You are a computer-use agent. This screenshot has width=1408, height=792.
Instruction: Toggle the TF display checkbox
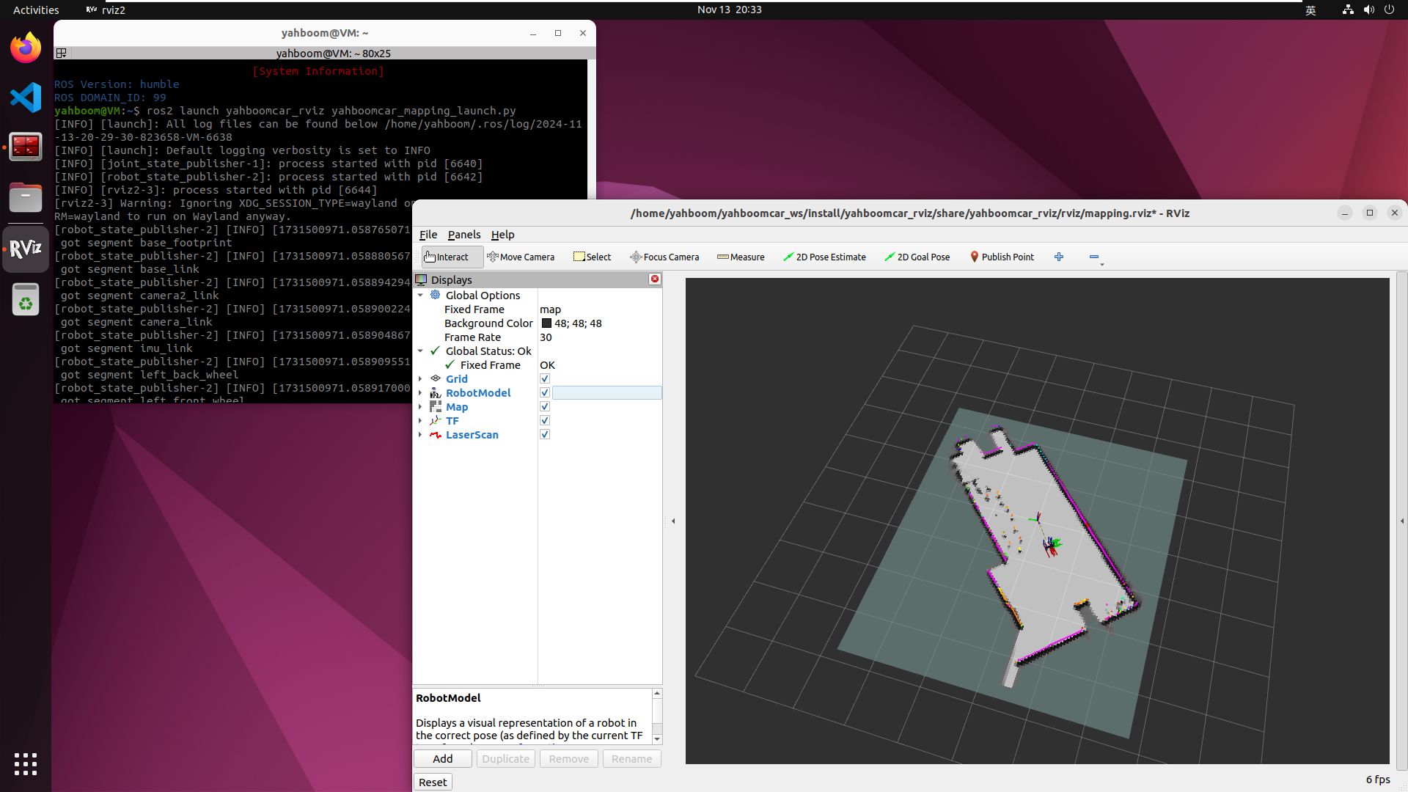tap(545, 421)
